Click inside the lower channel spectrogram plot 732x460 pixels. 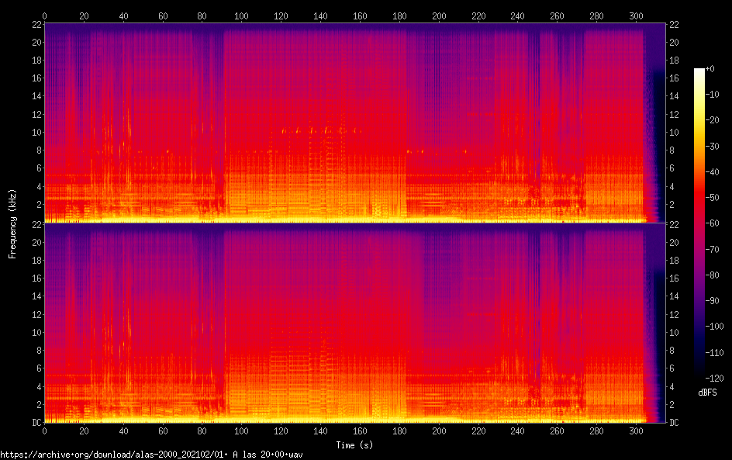pyautogui.click(x=355, y=323)
